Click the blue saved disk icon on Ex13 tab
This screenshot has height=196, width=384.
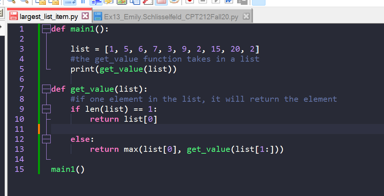click(98, 17)
